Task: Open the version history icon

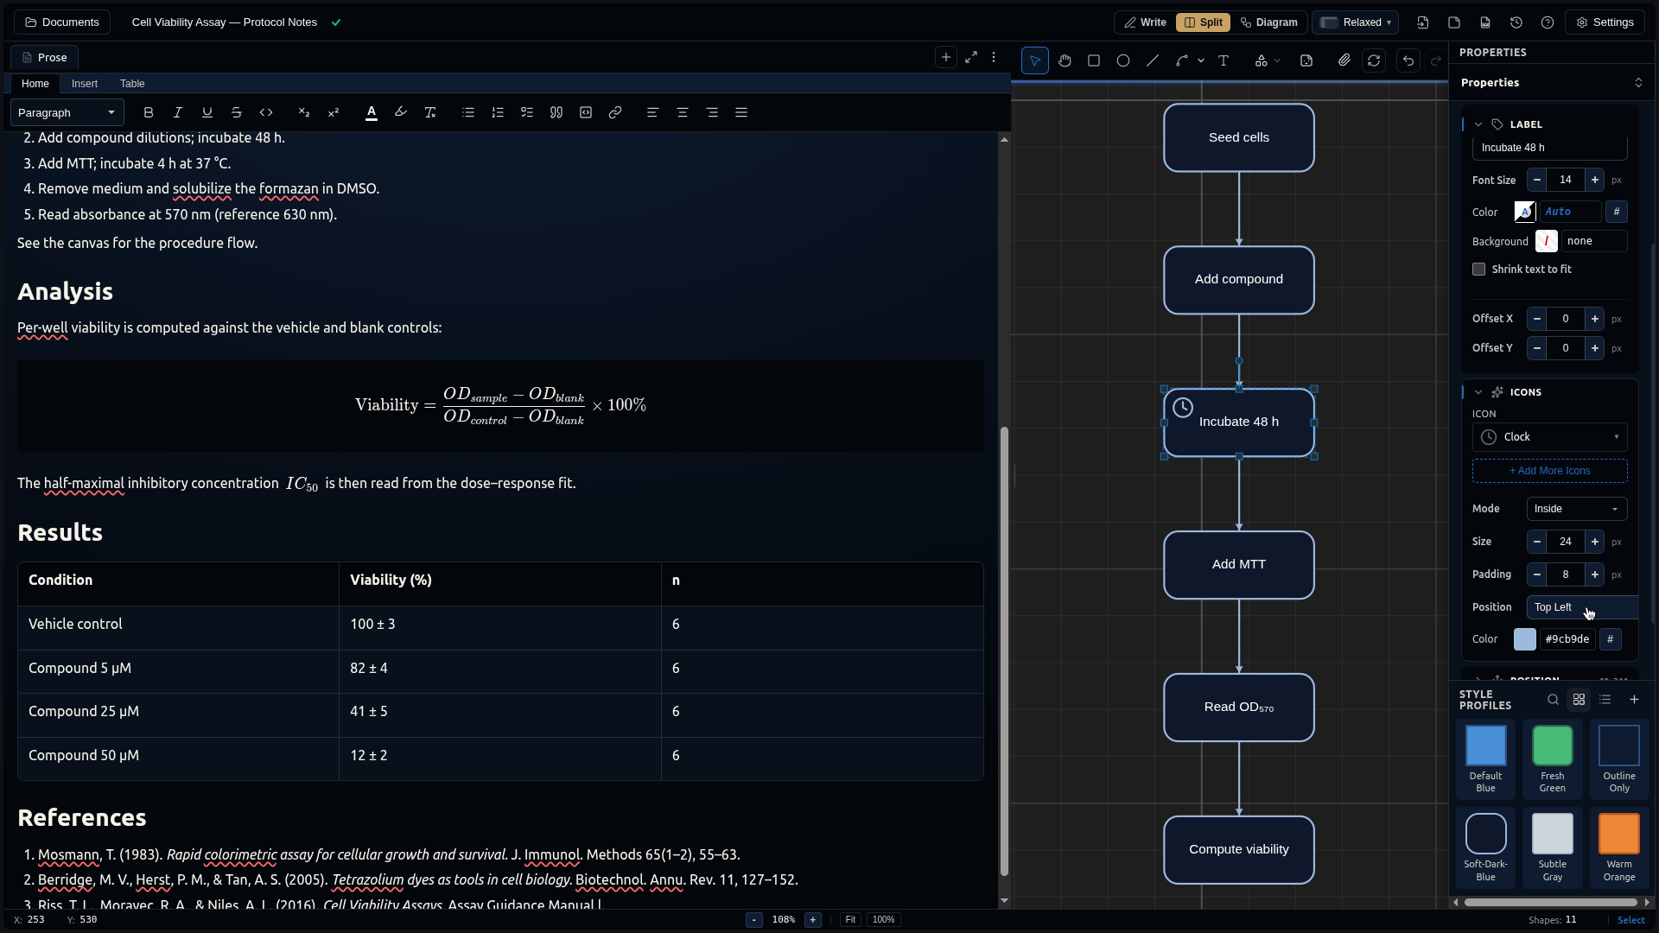Action: click(1516, 22)
